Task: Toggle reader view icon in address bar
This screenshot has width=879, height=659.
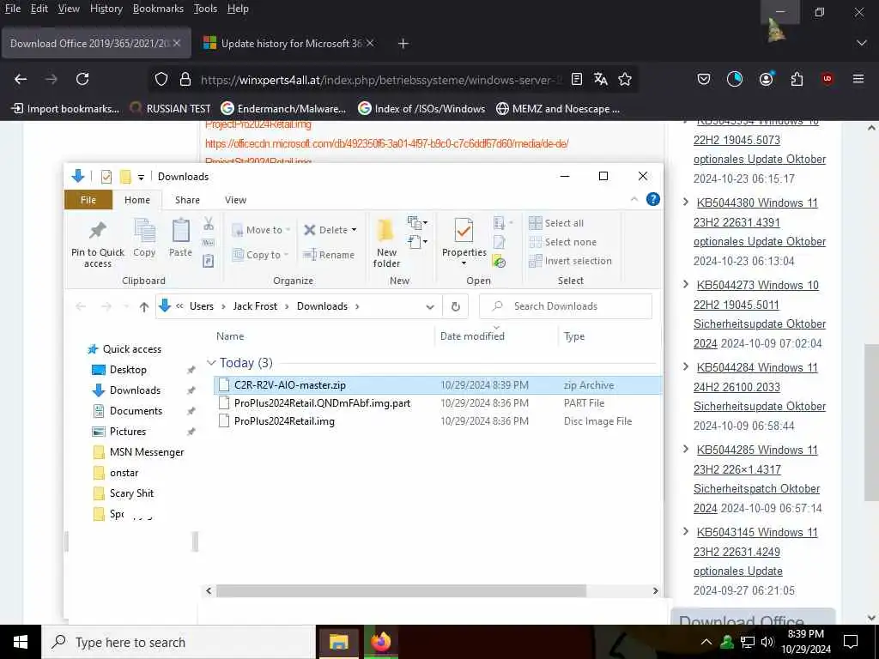Action: pyautogui.click(x=576, y=79)
